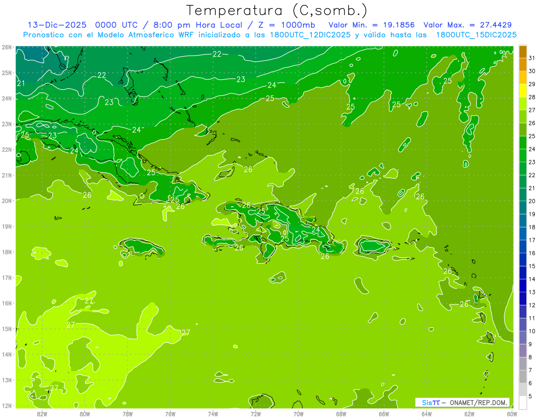Click the 62W longitude axis label
This screenshot has height=420, width=544.
point(469,414)
